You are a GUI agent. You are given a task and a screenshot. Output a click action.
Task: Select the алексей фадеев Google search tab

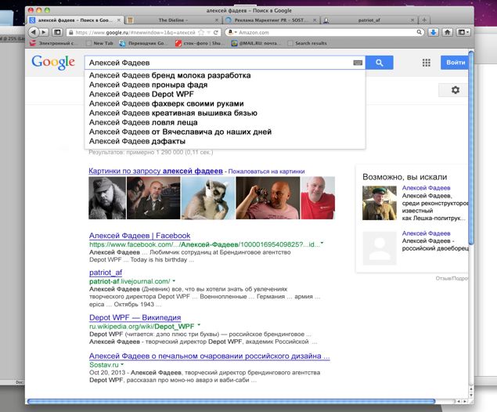74,20
